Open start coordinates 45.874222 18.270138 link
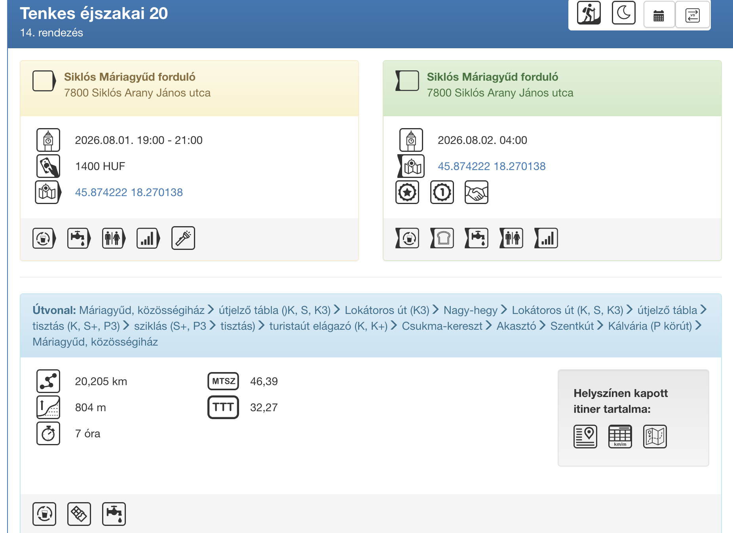 pos(129,192)
